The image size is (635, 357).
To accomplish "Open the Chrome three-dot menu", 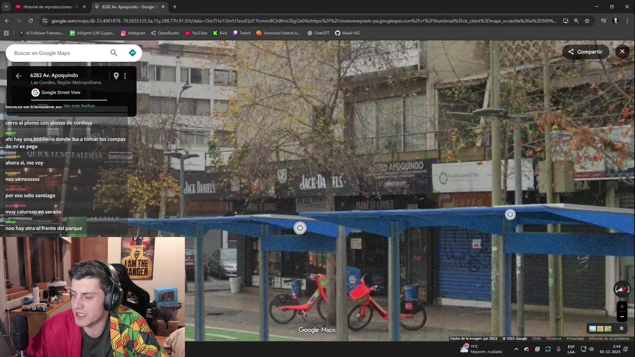I will point(628,21).
